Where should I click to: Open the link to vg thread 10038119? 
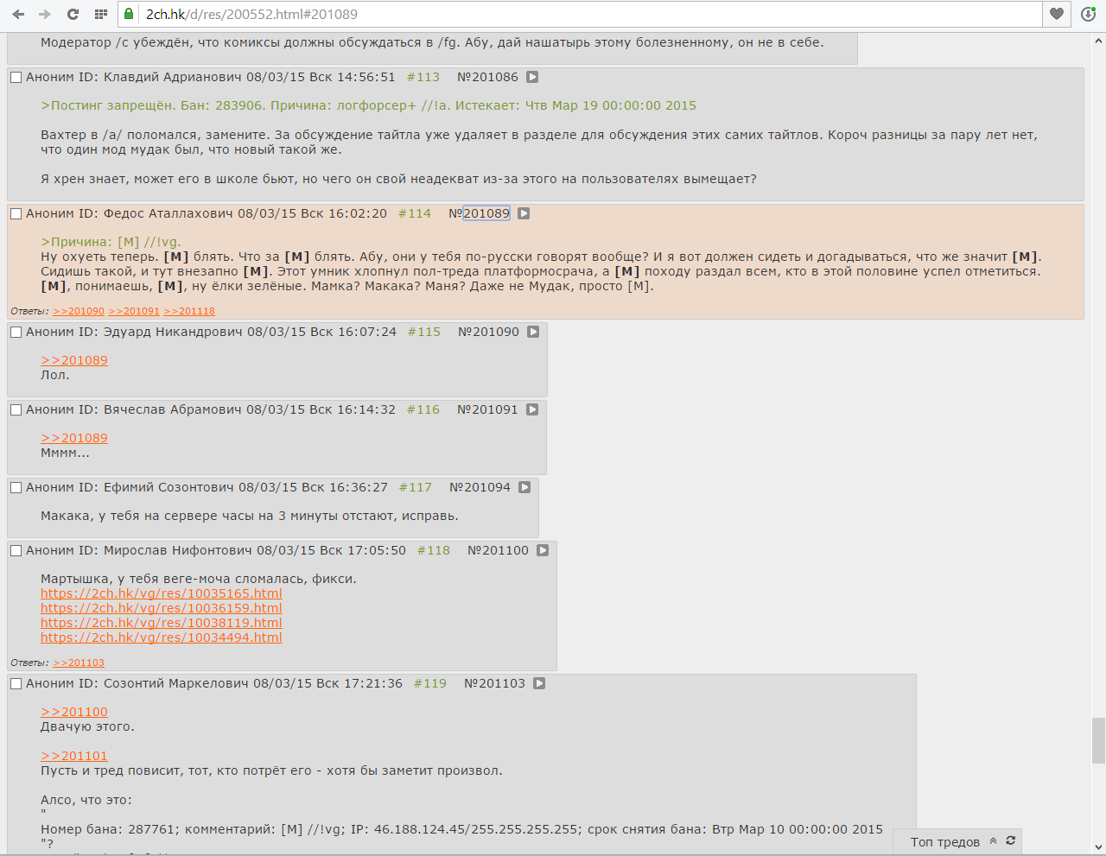(x=162, y=623)
